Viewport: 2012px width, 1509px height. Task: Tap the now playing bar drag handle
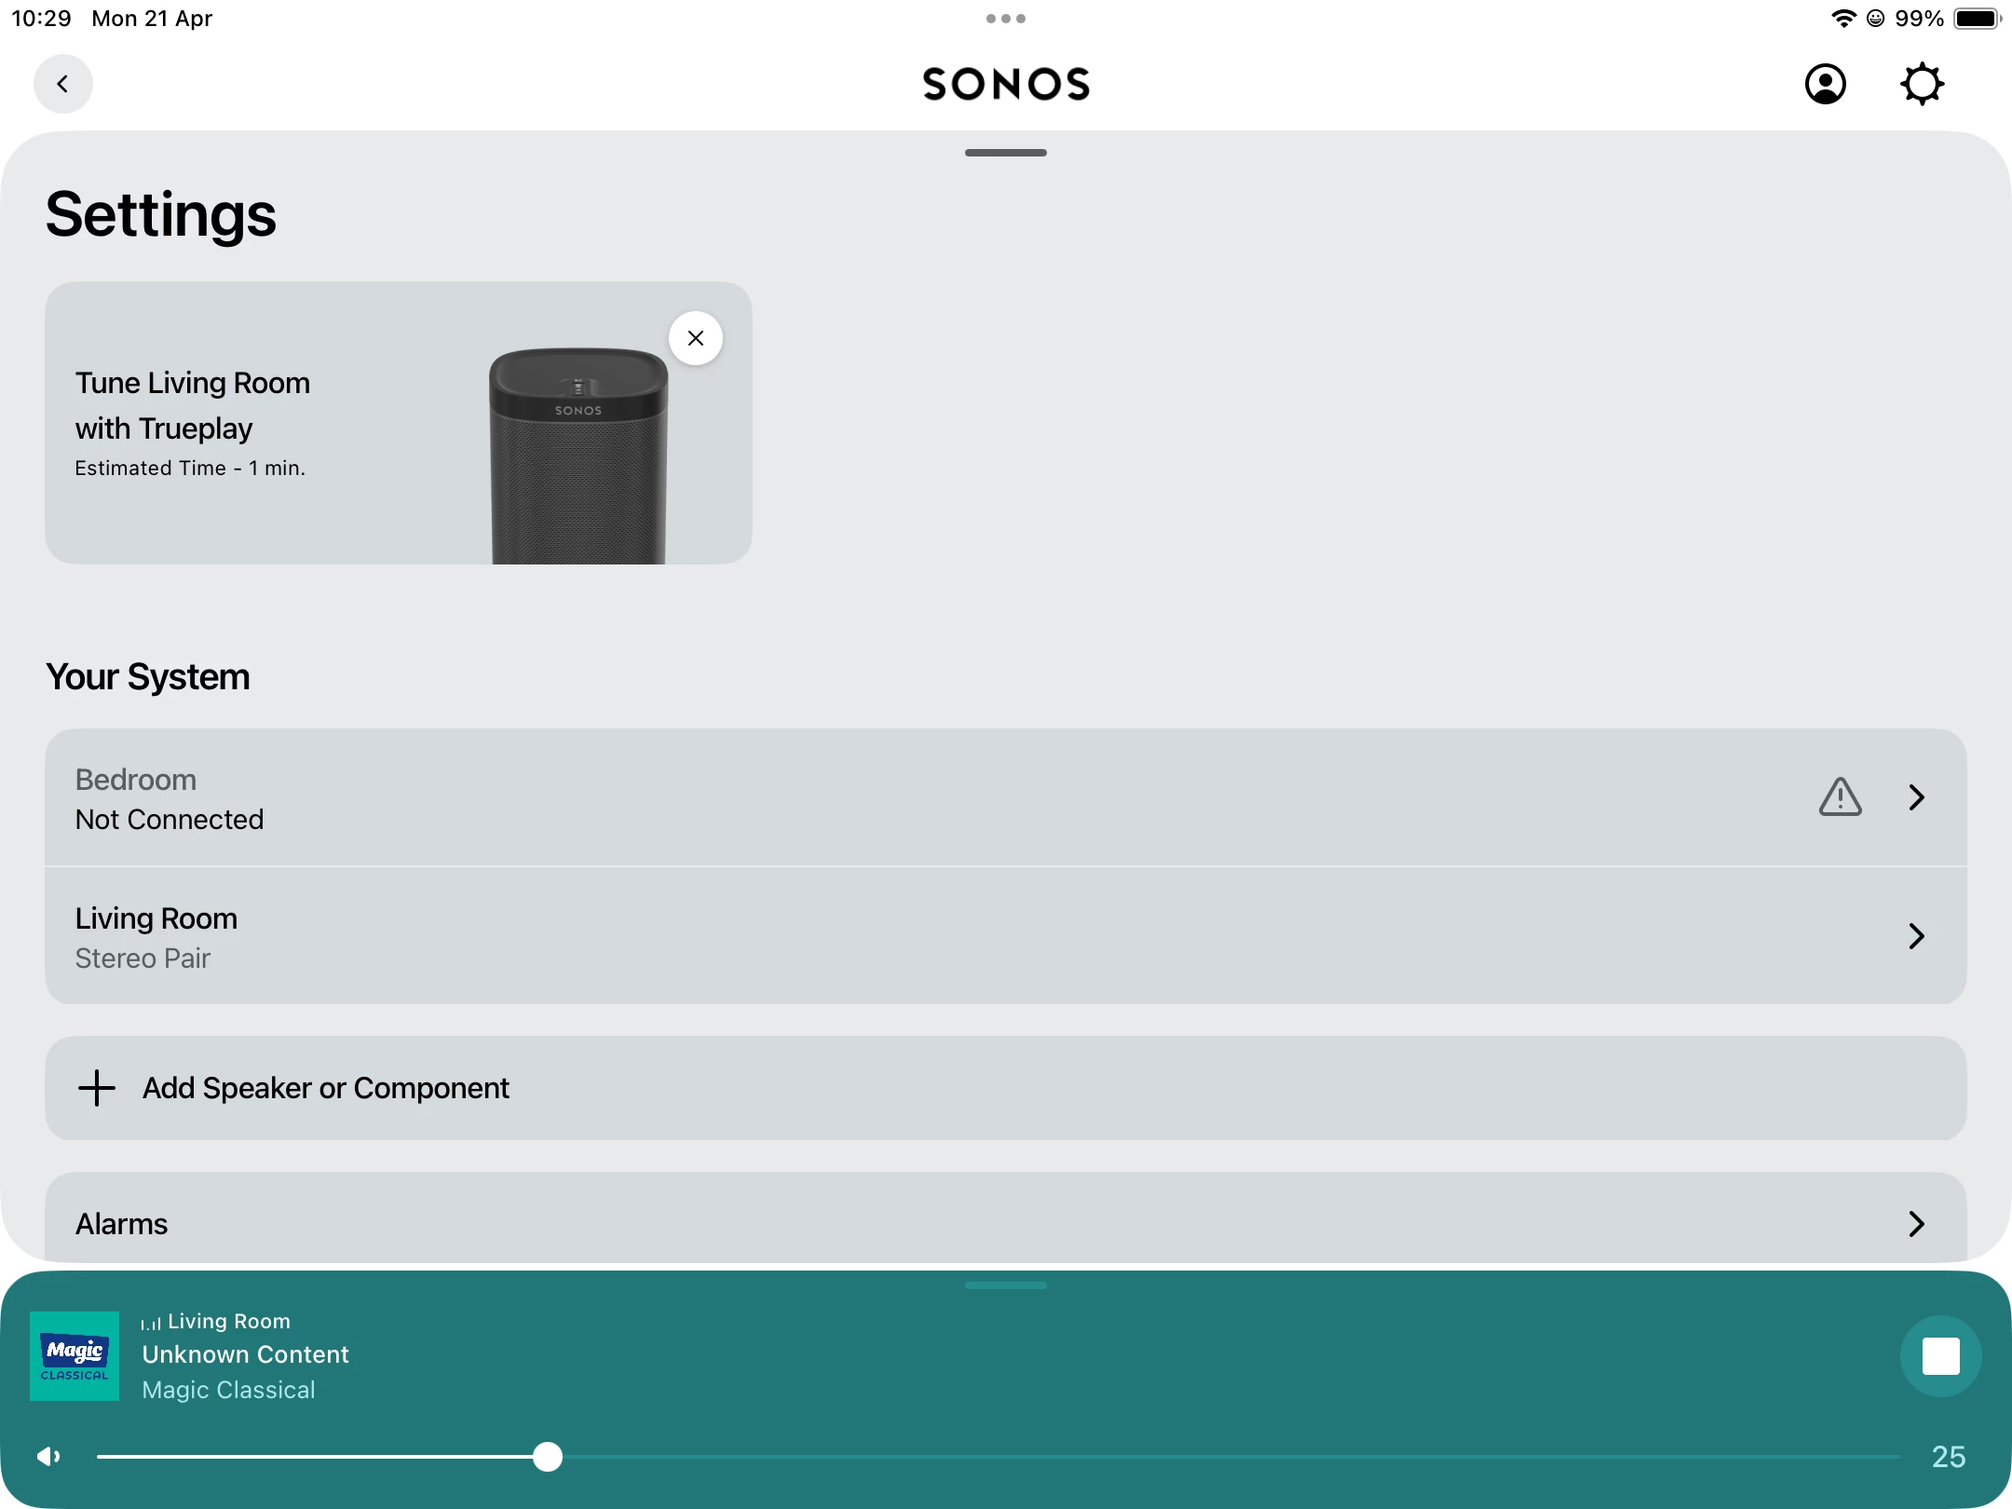1006,1285
